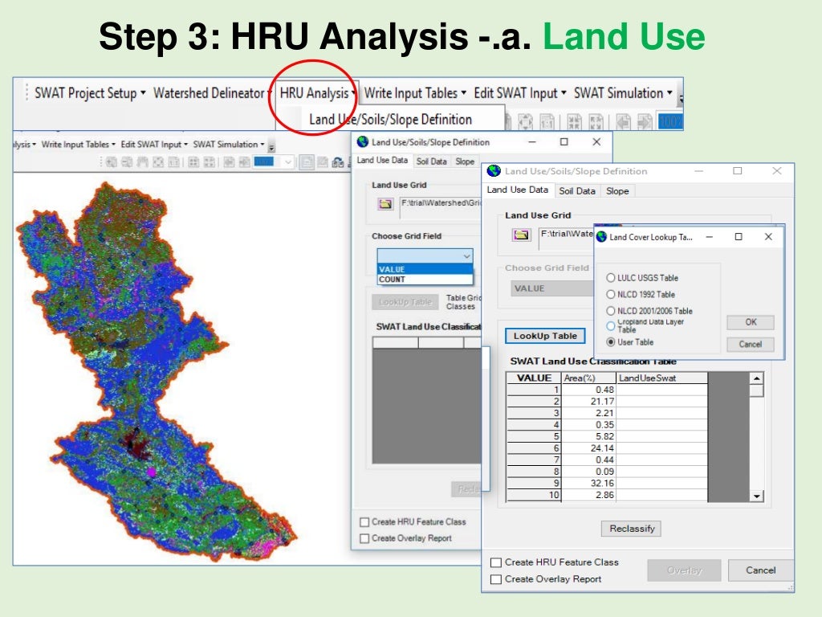
Task: Click the scroll-down arrow of the classification table
Action: click(x=756, y=496)
